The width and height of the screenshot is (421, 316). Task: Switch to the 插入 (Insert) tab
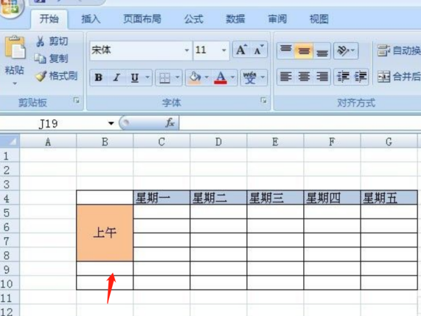[91, 19]
